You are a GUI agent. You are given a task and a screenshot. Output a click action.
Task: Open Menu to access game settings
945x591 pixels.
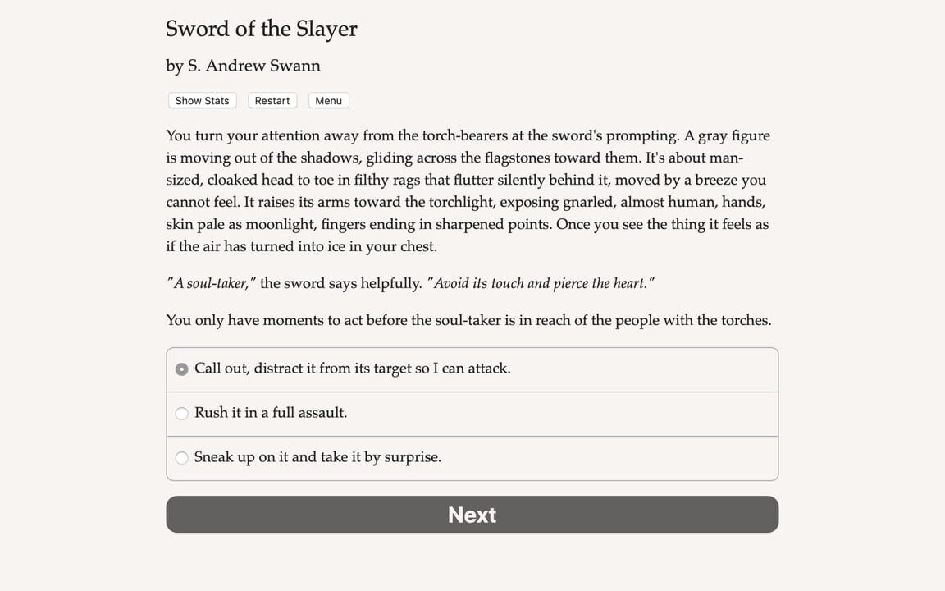pyautogui.click(x=328, y=100)
